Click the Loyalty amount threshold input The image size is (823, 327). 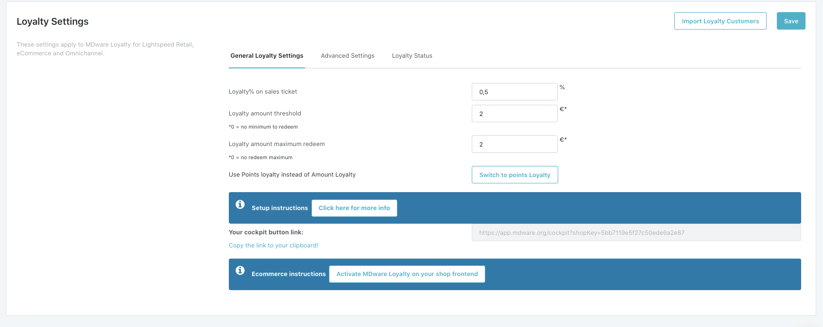(514, 114)
